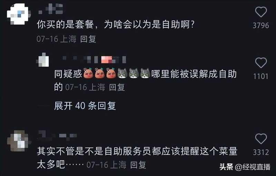Viewport: 276px width, 176px height.
Task: Select the comment text 其实不管是不是自助
Action: click(80, 151)
